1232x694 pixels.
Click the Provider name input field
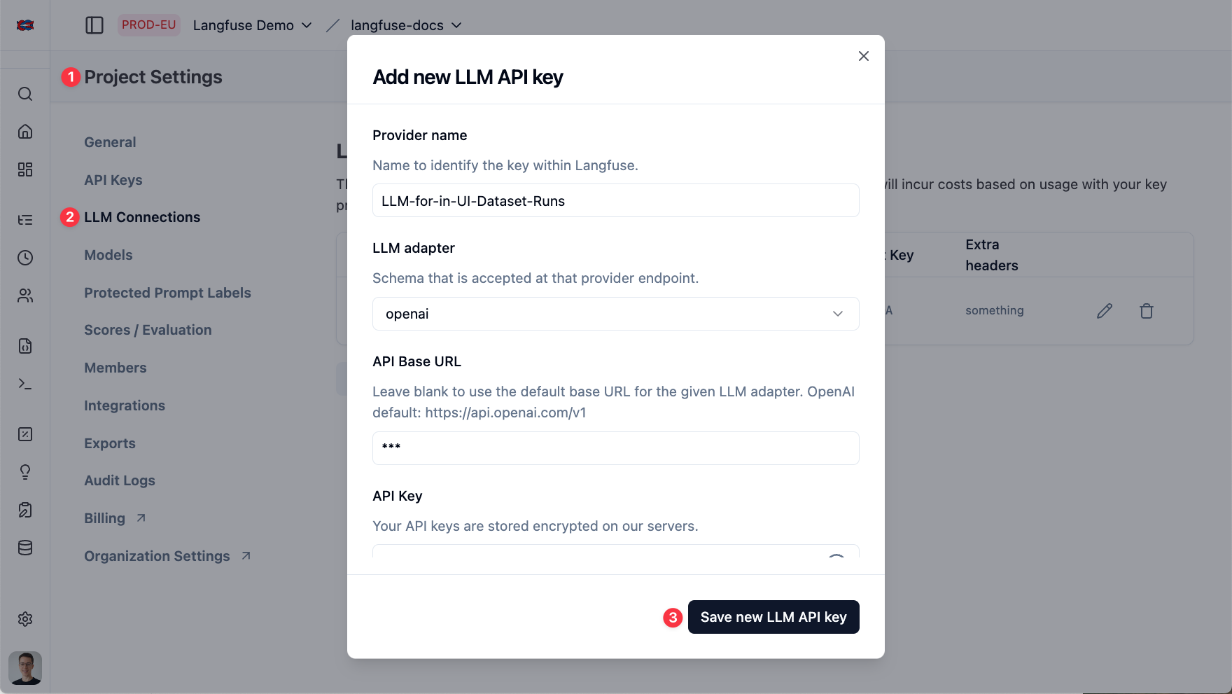pos(615,200)
